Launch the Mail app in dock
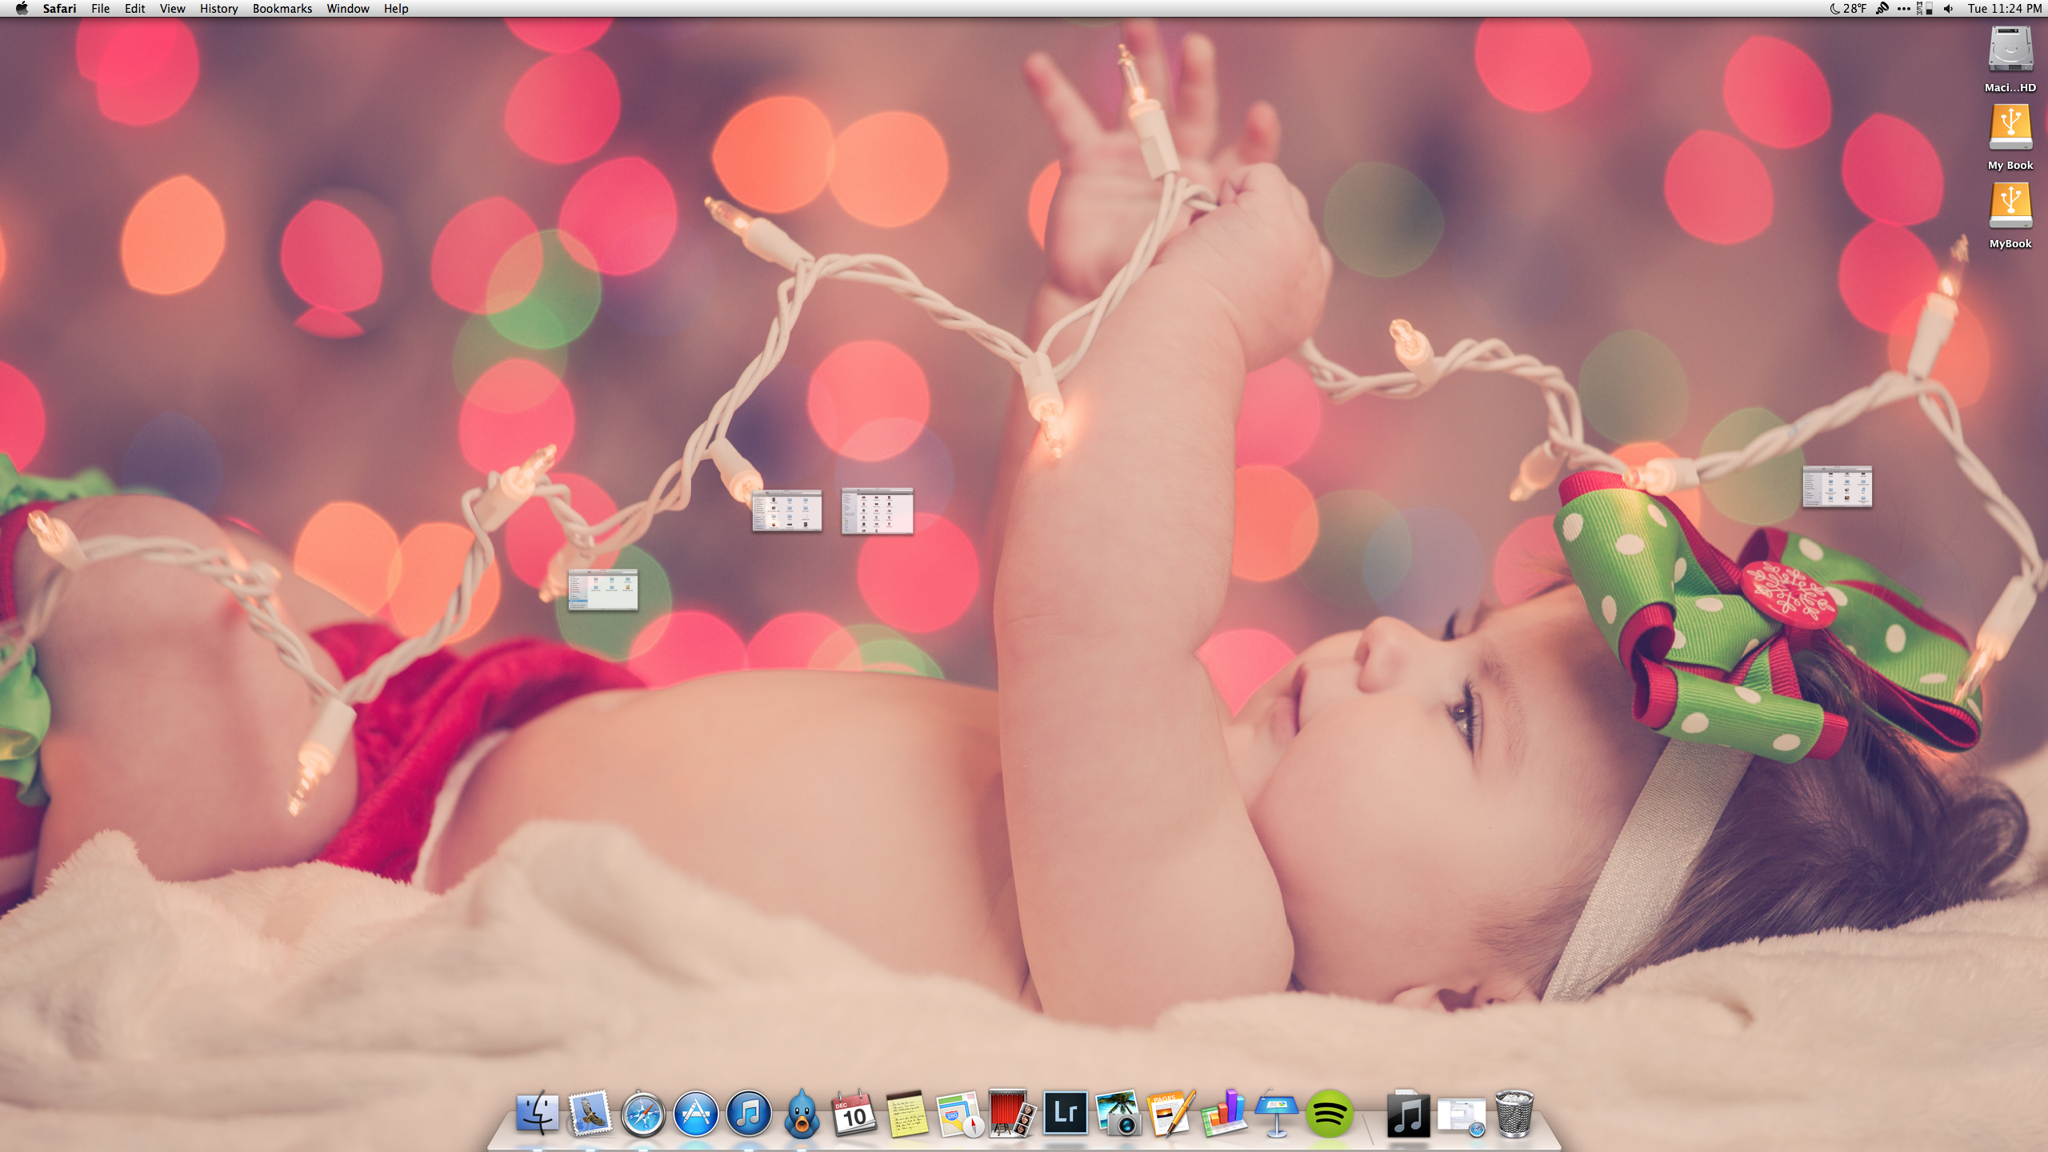This screenshot has height=1152, width=2048. tap(590, 1113)
